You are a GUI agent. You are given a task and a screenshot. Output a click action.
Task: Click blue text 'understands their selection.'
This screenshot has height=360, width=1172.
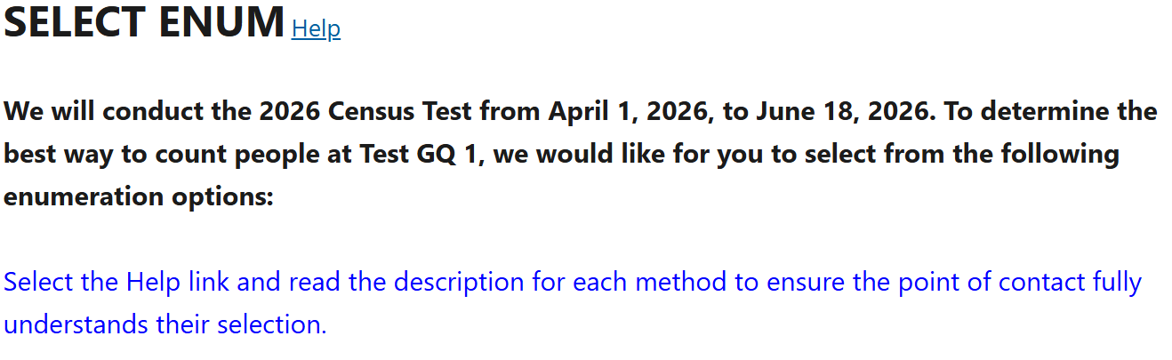[165, 324]
